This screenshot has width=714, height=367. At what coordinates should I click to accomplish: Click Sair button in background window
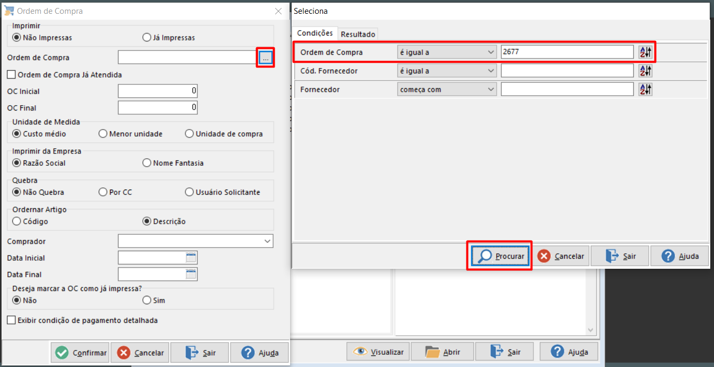click(505, 352)
